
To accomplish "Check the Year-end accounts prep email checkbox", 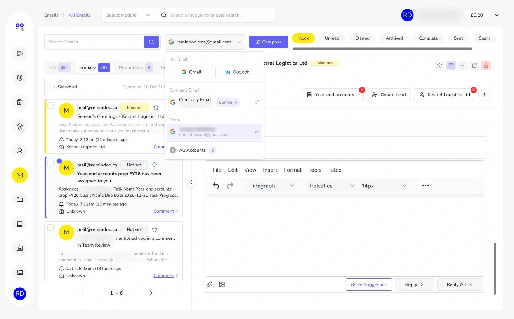I will click(50, 163).
